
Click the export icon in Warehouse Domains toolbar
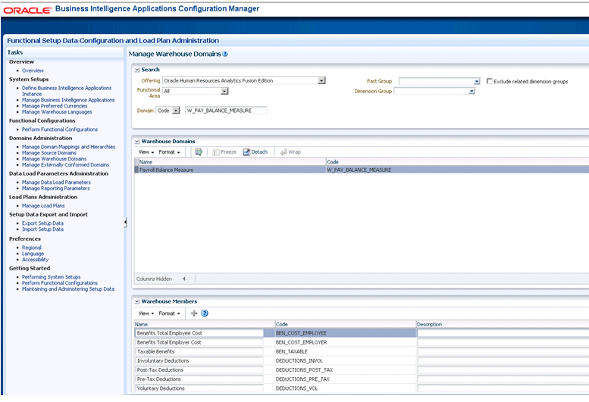click(x=199, y=152)
